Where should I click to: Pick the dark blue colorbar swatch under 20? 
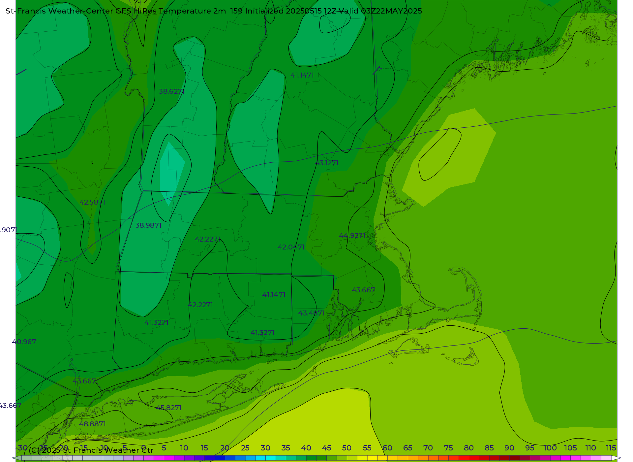(220, 458)
